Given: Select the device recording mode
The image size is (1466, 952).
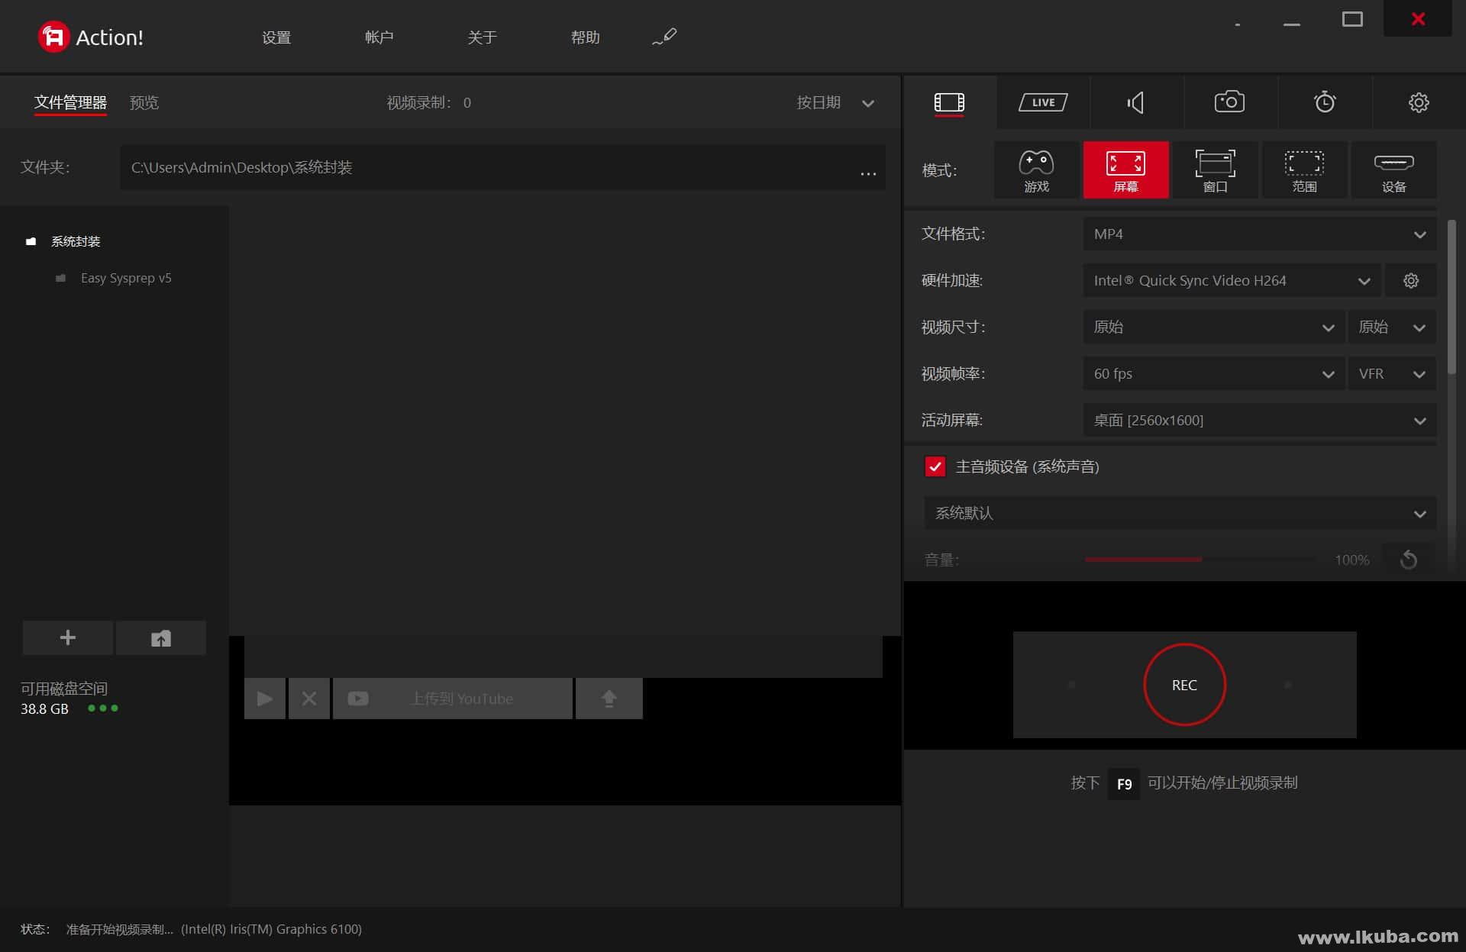Looking at the screenshot, I should tap(1393, 170).
